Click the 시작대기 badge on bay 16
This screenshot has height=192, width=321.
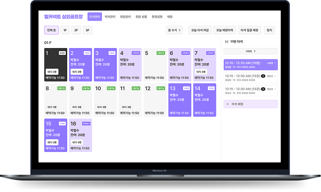pyautogui.click(x=86, y=124)
